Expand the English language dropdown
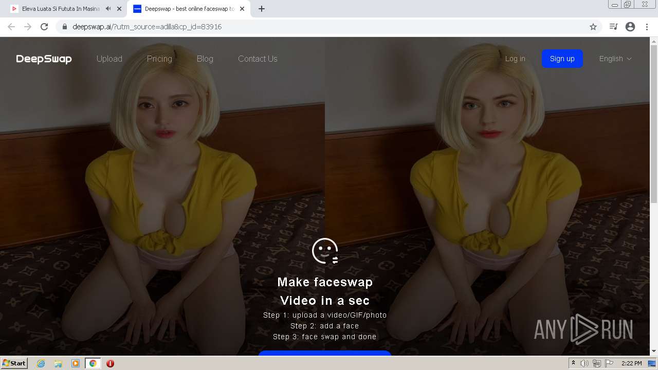 [615, 59]
